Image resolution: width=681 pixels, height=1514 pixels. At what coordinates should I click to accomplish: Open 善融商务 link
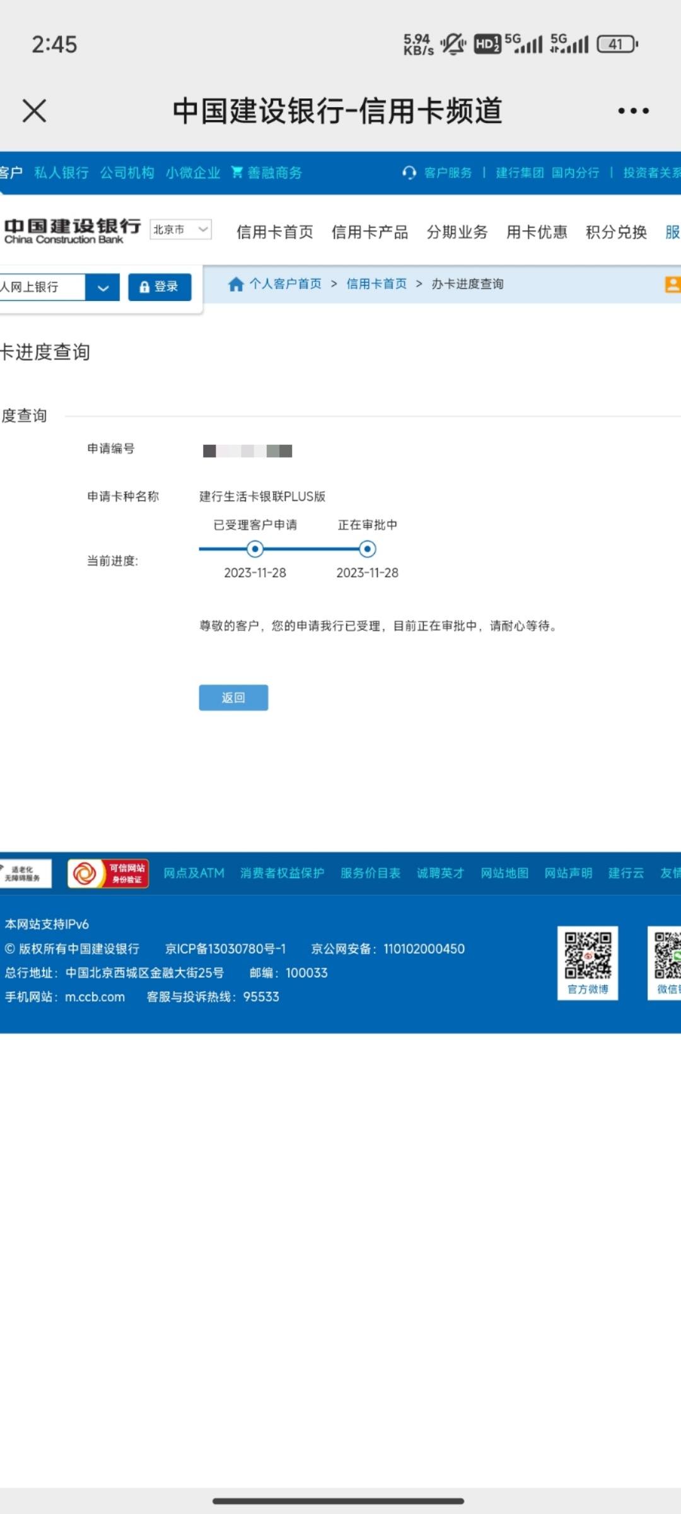(274, 173)
